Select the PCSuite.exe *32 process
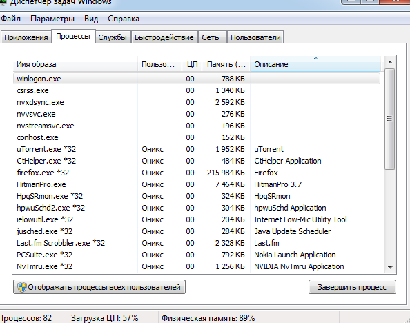 pos(197,255)
